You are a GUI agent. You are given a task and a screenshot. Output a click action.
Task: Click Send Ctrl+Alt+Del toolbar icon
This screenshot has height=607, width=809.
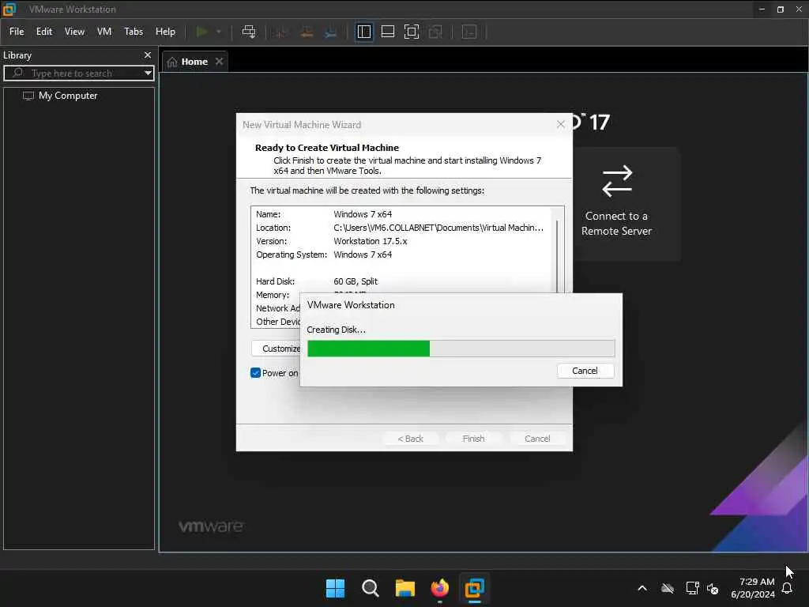tap(249, 32)
